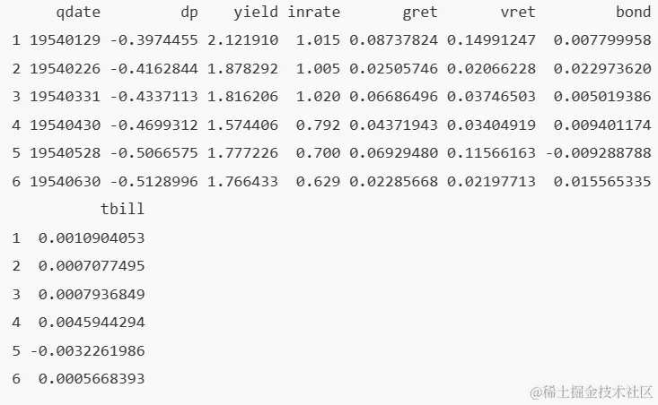This screenshot has width=658, height=405.
Task: Click bond value -0.009288788
Action: coord(598,153)
